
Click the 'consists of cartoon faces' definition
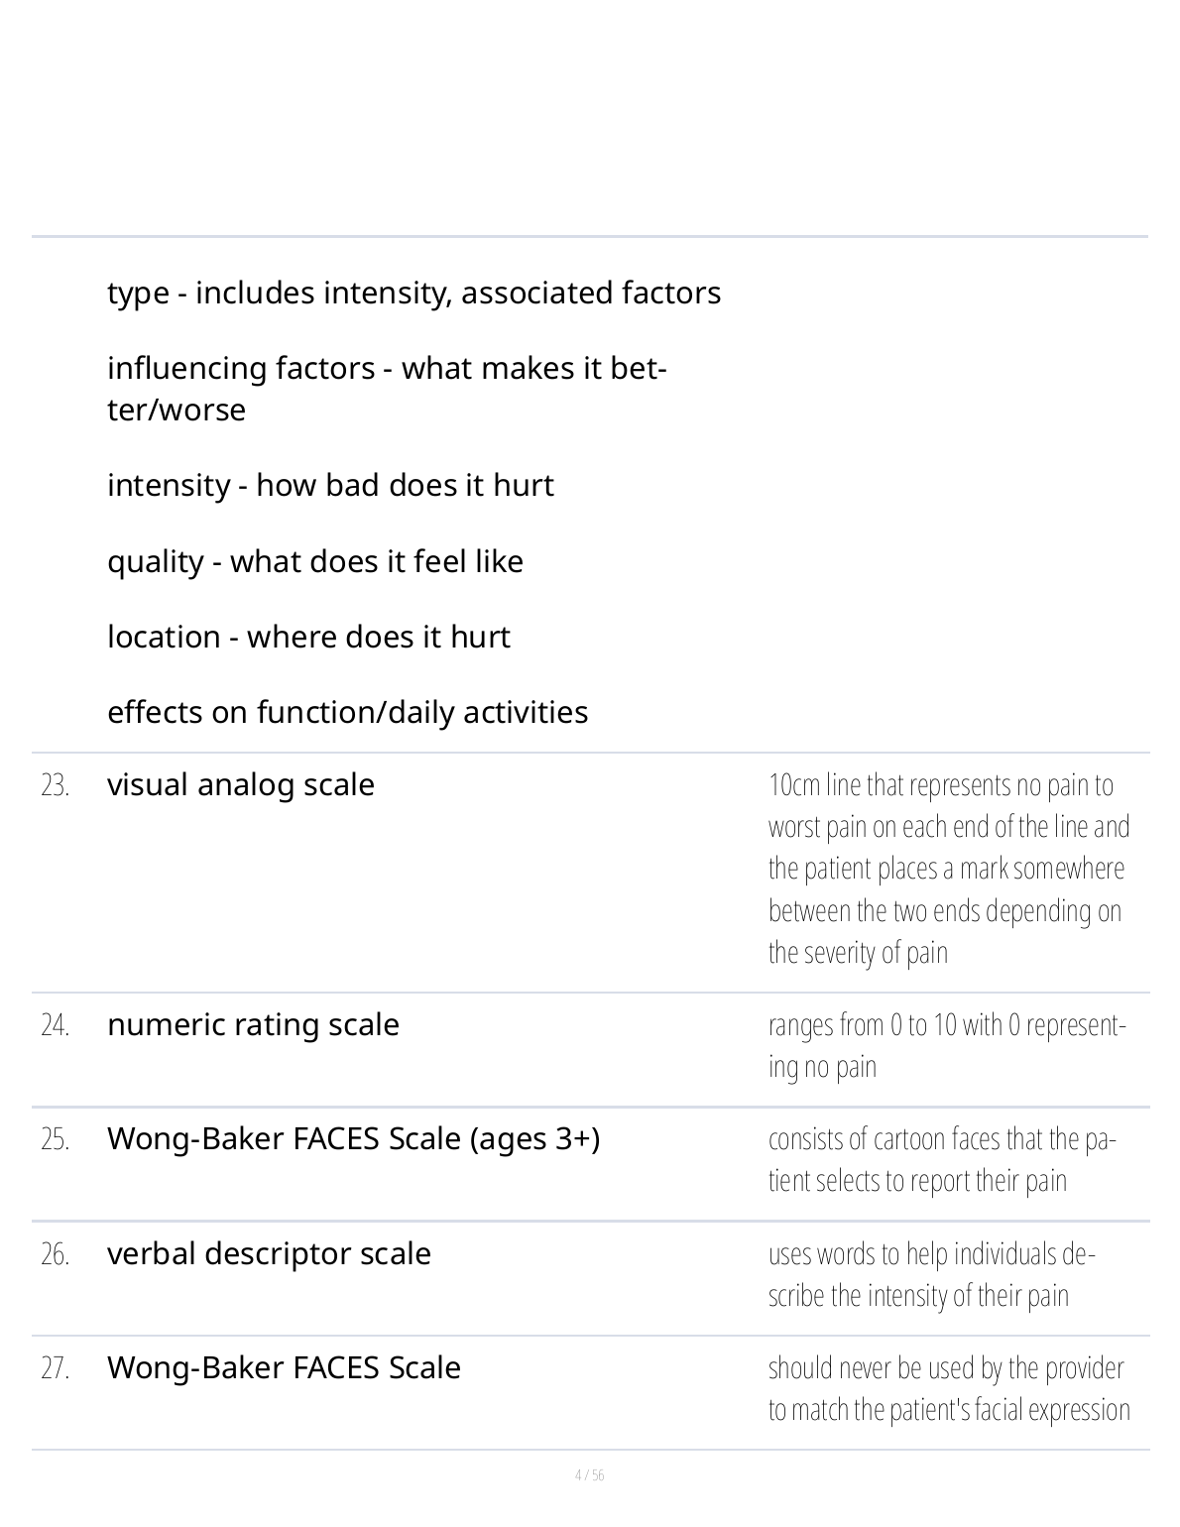pos(942,1159)
